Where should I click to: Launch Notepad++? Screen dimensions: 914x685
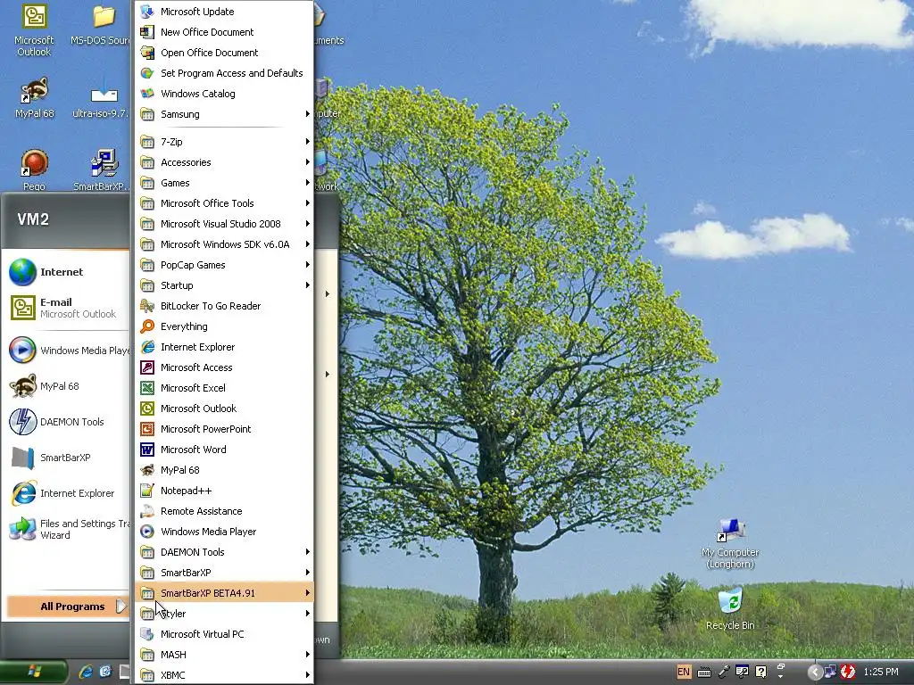tap(224, 491)
